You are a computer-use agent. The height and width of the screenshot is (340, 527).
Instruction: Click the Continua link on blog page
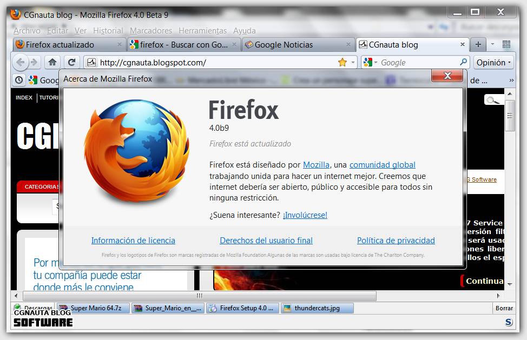click(x=484, y=281)
